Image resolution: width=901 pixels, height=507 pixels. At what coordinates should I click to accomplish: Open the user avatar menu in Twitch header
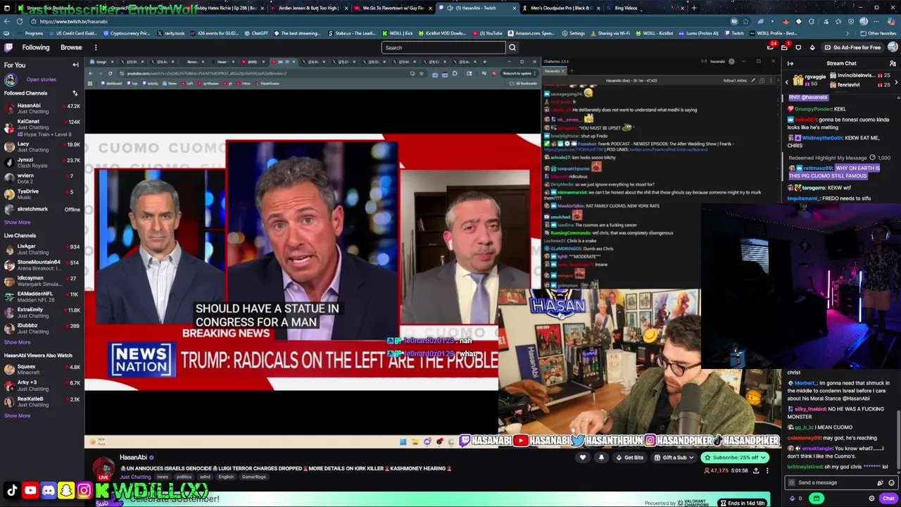[x=893, y=47]
